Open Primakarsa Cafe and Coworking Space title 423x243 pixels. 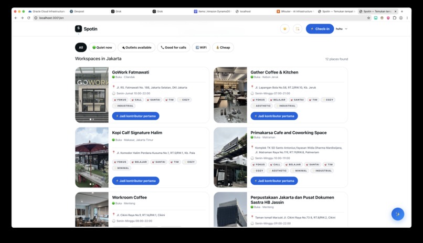(288, 133)
